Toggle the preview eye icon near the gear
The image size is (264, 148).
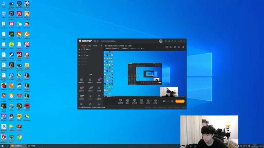(x=168, y=101)
